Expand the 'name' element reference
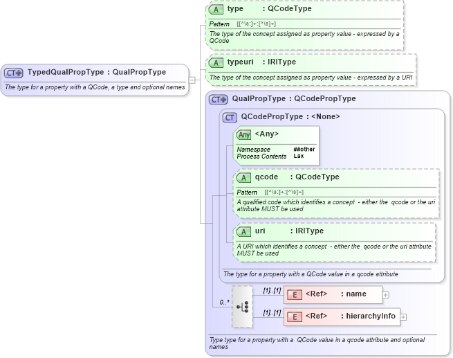This screenshot has height=358, width=453. (x=386, y=295)
